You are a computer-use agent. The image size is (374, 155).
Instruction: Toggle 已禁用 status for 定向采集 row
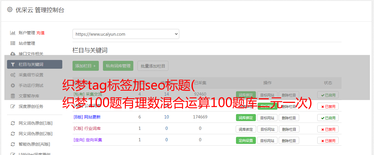click(x=328, y=140)
